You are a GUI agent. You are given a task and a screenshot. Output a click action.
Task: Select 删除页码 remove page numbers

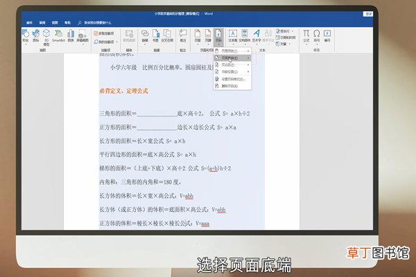[232, 86]
